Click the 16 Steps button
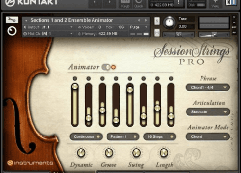This screenshot has height=173, width=241. point(160,136)
